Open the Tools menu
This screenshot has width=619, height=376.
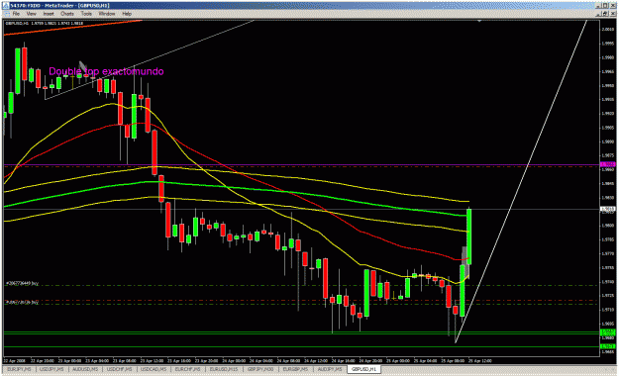coord(86,14)
